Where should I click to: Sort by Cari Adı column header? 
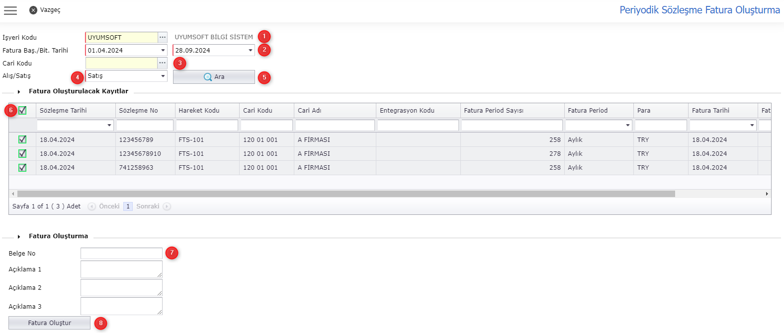(335, 110)
